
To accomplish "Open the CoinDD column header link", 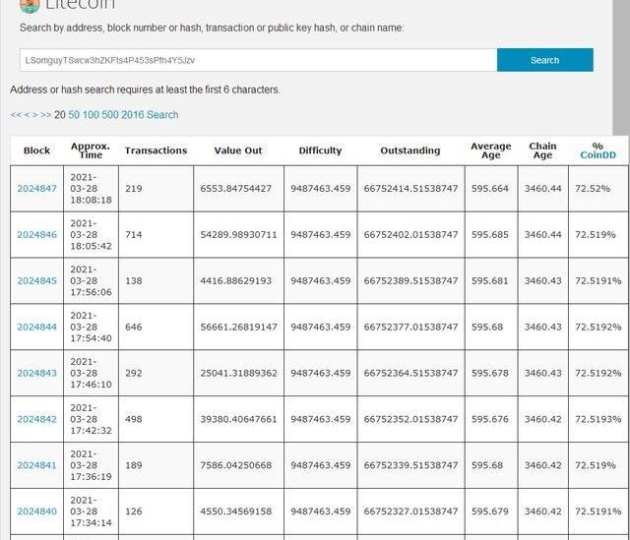I will click(598, 155).
